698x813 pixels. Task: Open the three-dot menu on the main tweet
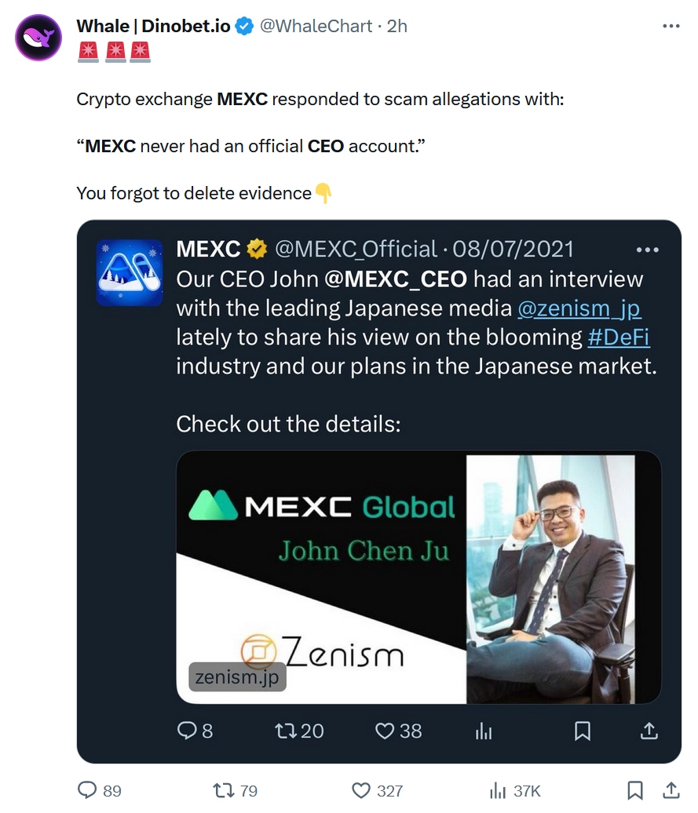coord(672,25)
